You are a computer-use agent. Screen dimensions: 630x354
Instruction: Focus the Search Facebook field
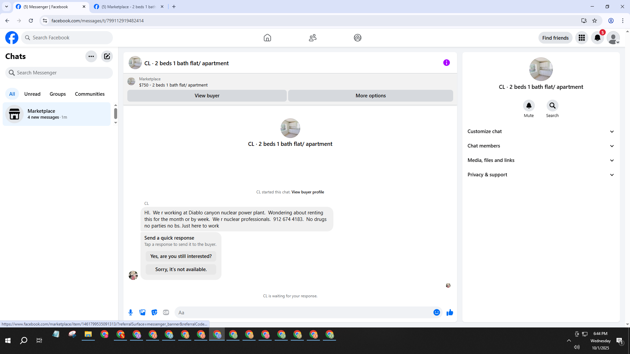[67, 38]
